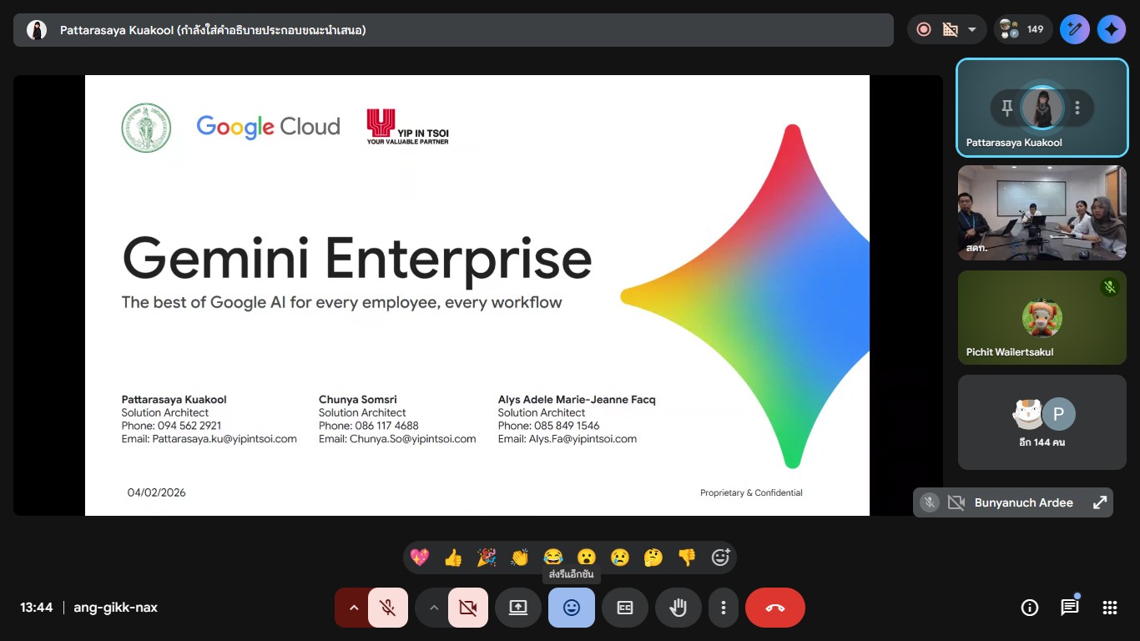
Task: Expand the Bunyanuch Ardee floating tile
Action: click(x=1100, y=502)
